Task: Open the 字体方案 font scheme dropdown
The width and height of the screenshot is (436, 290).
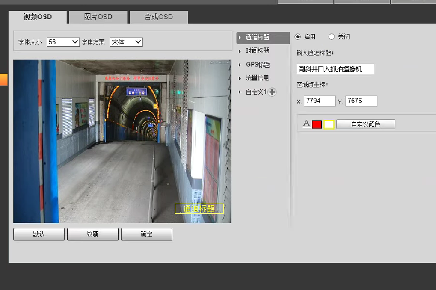Action: point(126,42)
